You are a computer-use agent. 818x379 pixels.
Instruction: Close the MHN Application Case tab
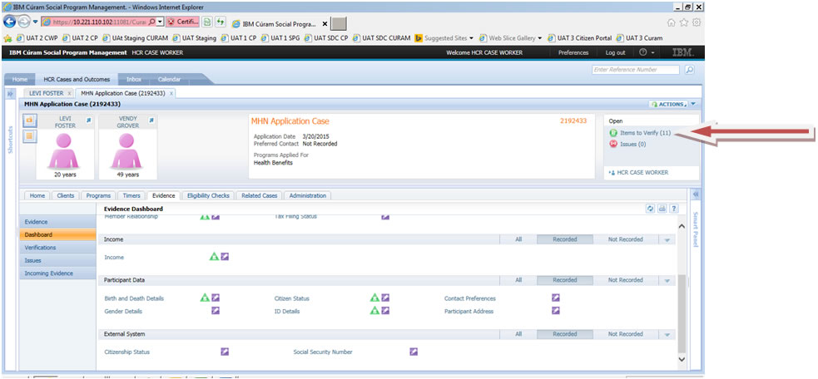click(x=171, y=94)
